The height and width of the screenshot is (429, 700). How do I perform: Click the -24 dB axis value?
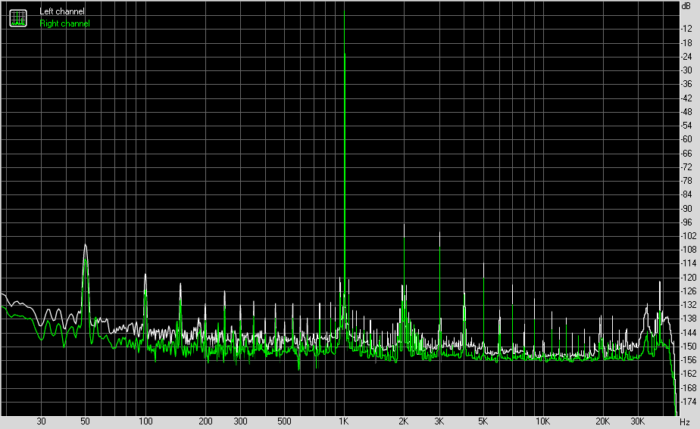pyautogui.click(x=686, y=57)
